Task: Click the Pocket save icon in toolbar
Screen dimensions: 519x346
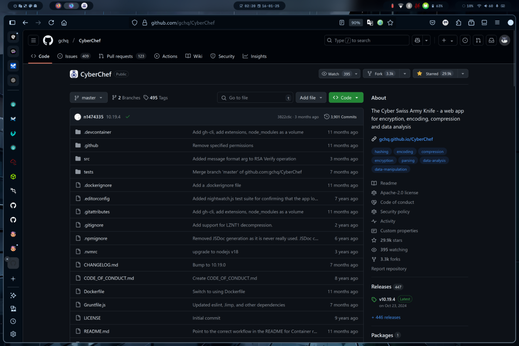Action: [432, 23]
